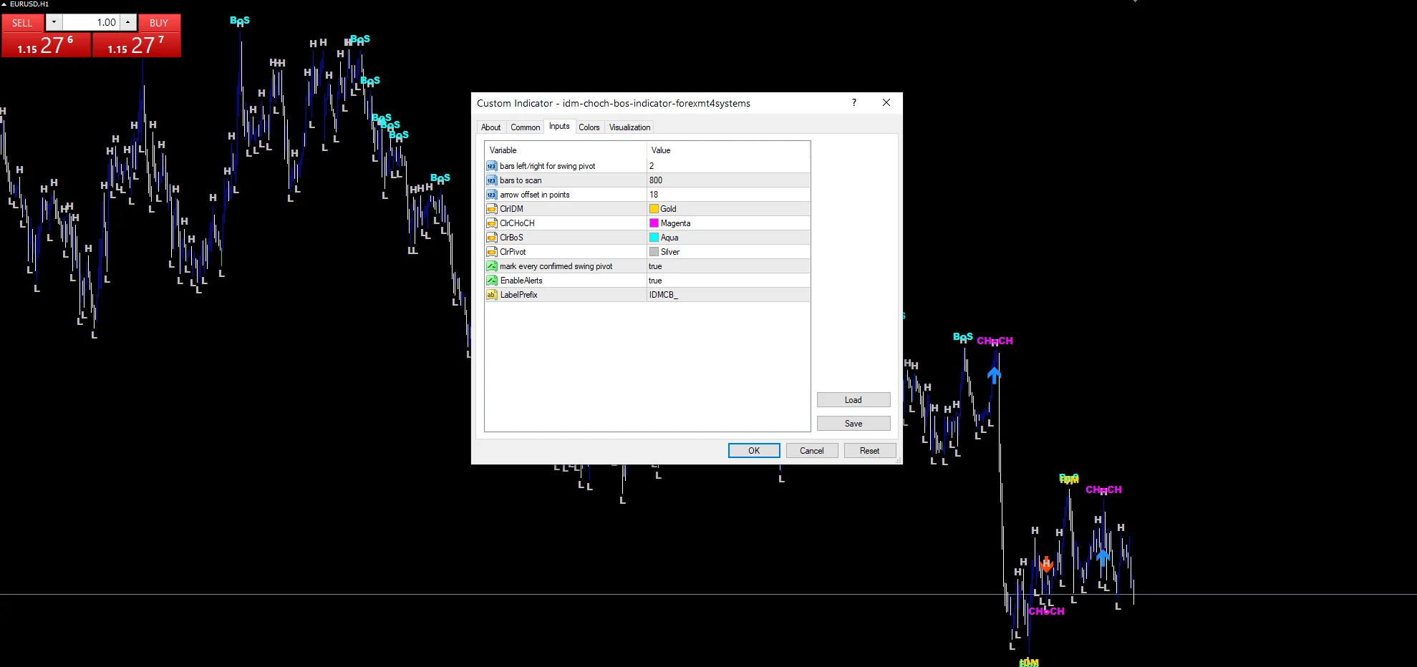Click the EURUSD,H1 chart title arrow
This screenshot has width=1417, height=667.
coord(4,4)
